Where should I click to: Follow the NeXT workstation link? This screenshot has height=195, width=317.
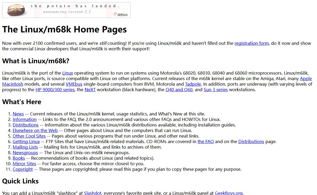[90, 90]
